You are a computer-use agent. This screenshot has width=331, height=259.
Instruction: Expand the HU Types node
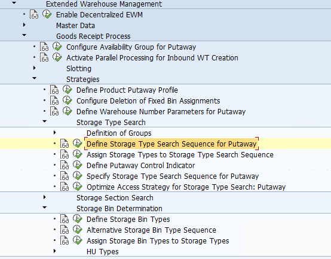tap(55, 251)
